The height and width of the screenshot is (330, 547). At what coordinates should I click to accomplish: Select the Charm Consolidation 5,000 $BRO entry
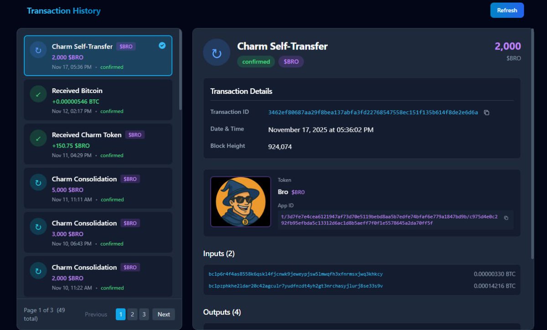point(98,188)
